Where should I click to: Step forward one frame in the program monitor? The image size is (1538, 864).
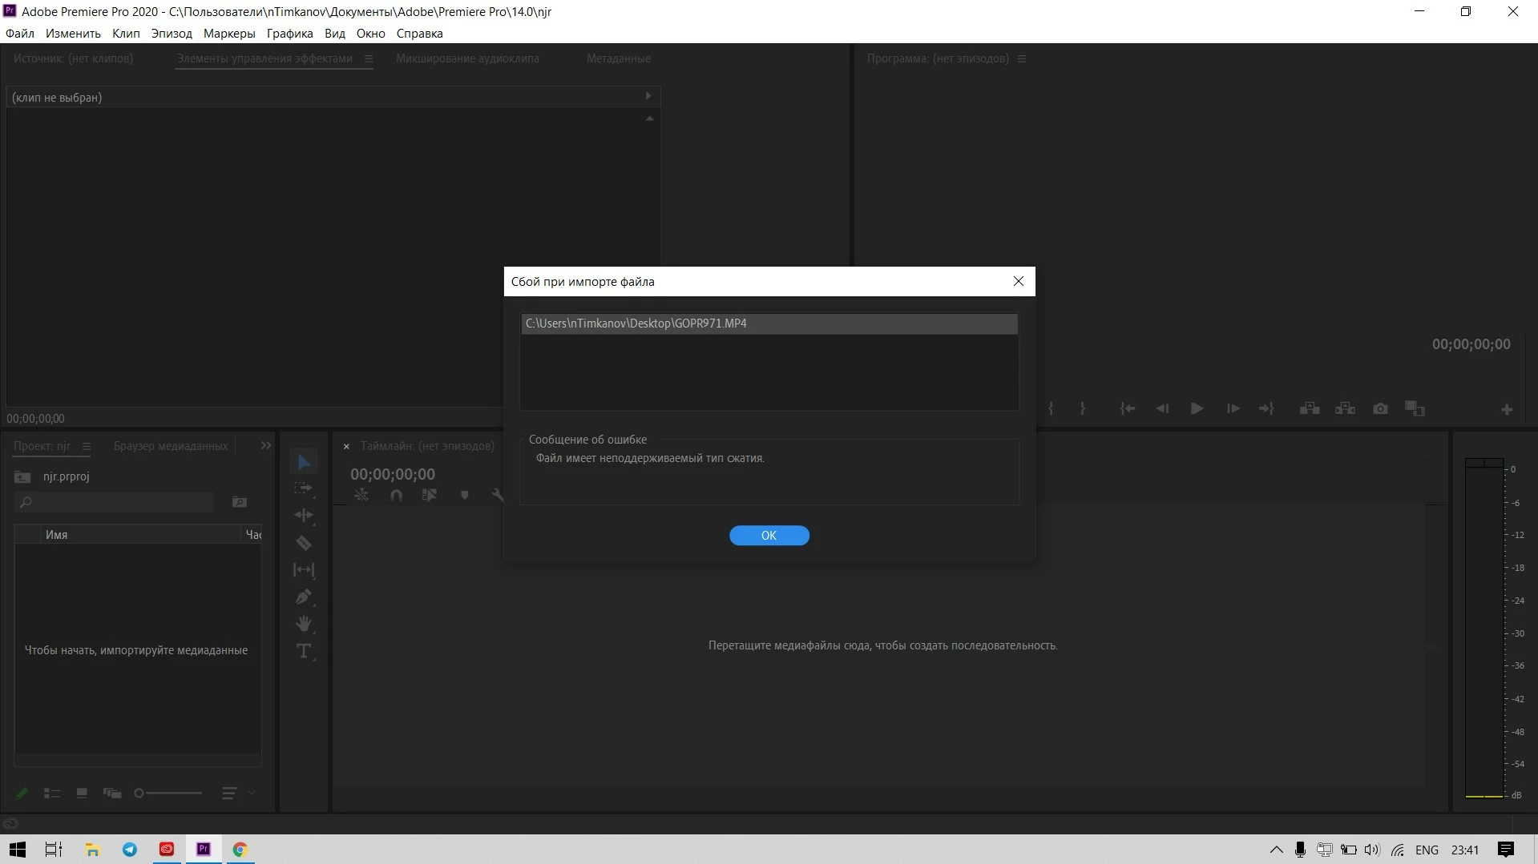[1233, 409]
